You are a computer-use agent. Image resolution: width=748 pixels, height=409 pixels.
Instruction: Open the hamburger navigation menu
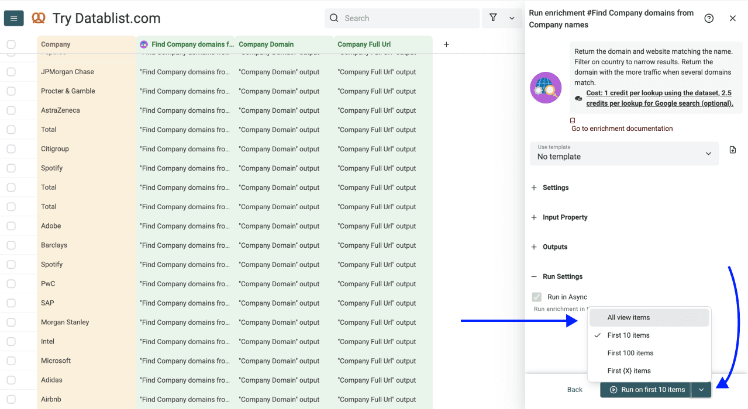point(14,18)
